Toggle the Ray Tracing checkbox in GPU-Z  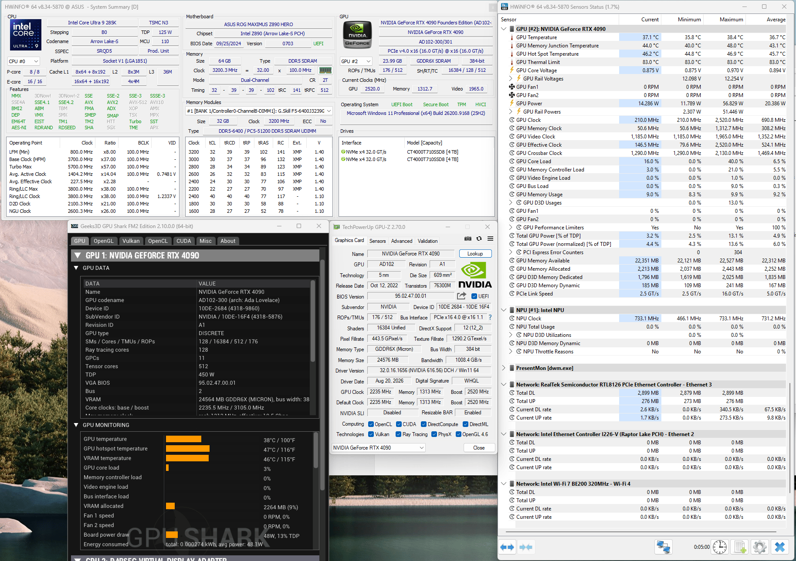(398, 434)
